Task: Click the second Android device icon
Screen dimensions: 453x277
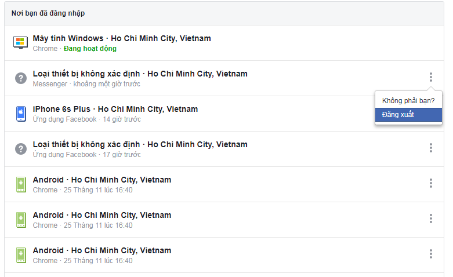Action: tap(21, 220)
